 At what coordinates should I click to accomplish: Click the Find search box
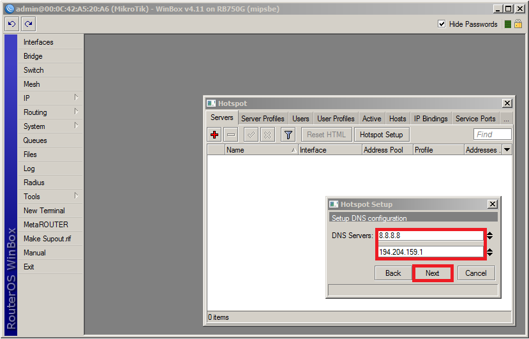(x=492, y=135)
